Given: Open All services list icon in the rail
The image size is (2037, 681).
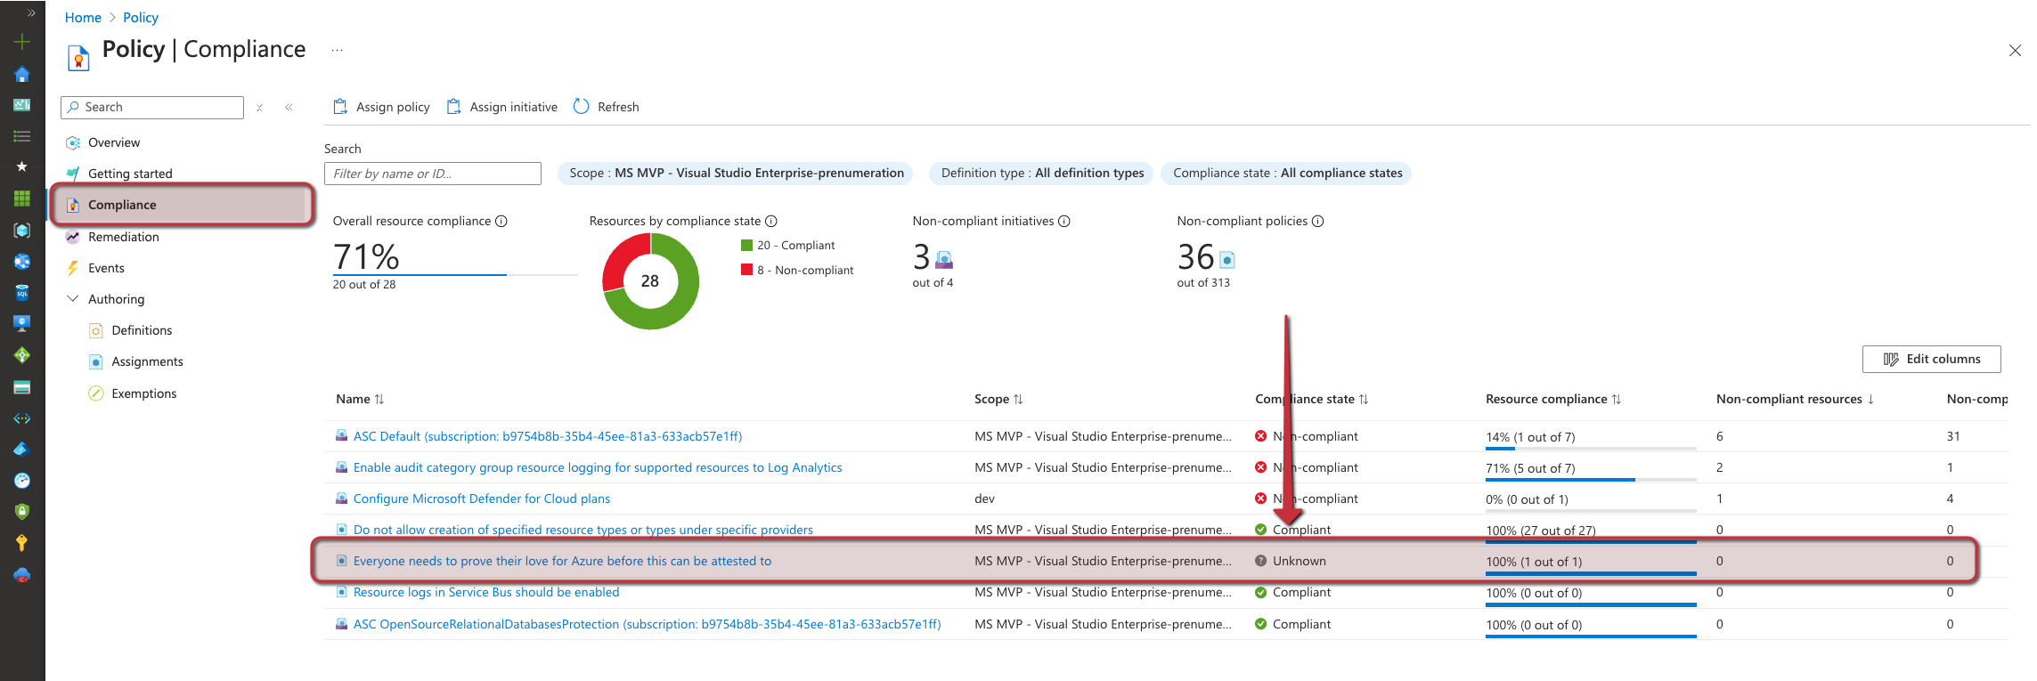Looking at the screenshot, I should [x=22, y=136].
